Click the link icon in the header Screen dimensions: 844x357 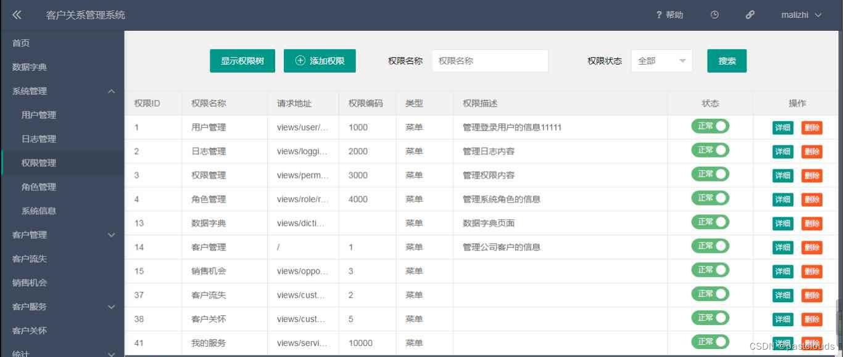coord(750,15)
